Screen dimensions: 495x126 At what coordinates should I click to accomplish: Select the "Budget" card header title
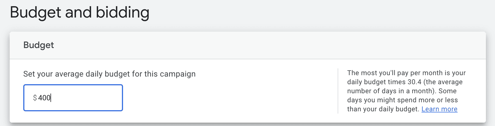[x=39, y=45]
